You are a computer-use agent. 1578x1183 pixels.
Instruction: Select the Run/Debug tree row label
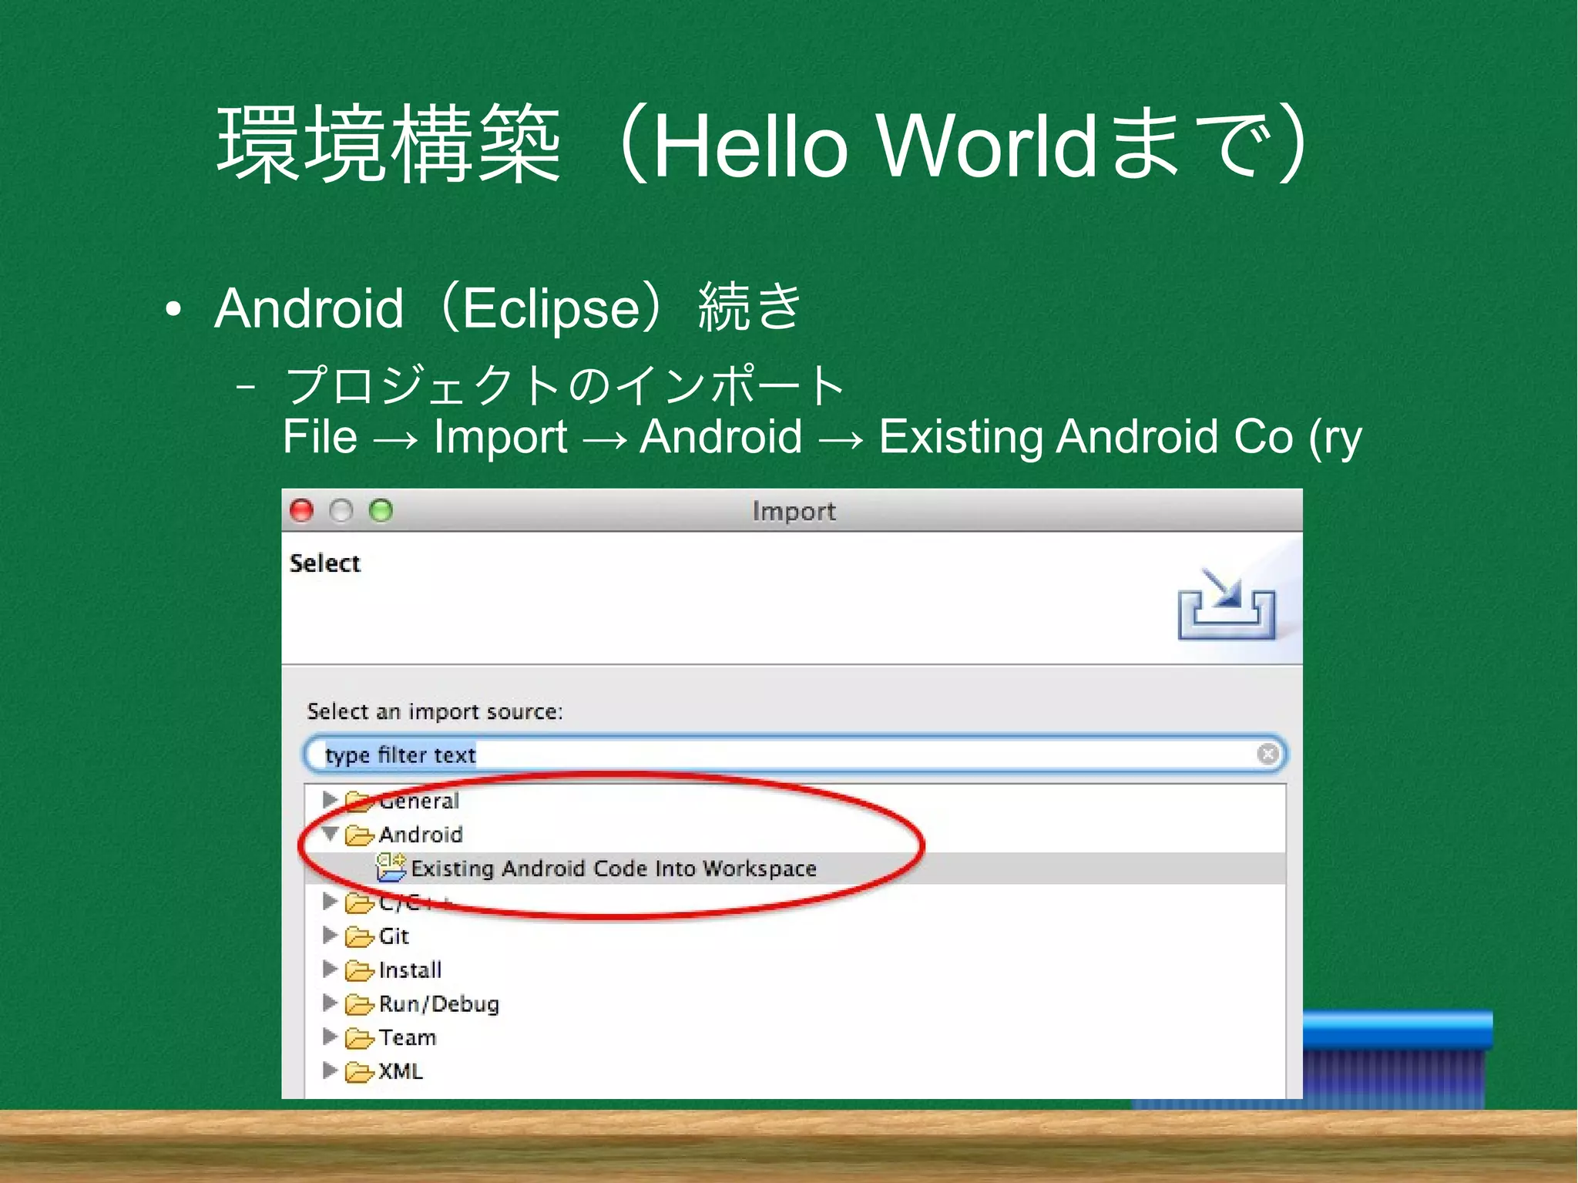[x=439, y=1003]
